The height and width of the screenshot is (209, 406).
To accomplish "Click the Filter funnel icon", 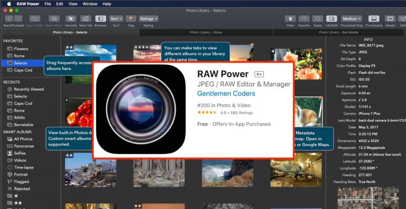I will click(x=290, y=19).
